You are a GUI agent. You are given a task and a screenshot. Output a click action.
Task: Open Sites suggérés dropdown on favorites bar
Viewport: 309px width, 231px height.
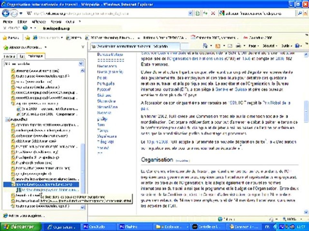click(x=48, y=38)
